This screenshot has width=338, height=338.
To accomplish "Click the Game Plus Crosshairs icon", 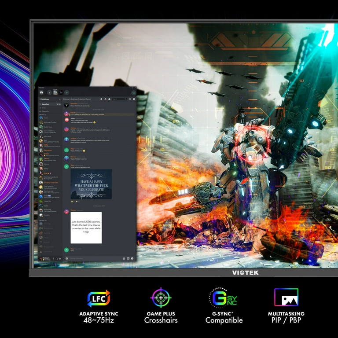I will pos(161,298).
